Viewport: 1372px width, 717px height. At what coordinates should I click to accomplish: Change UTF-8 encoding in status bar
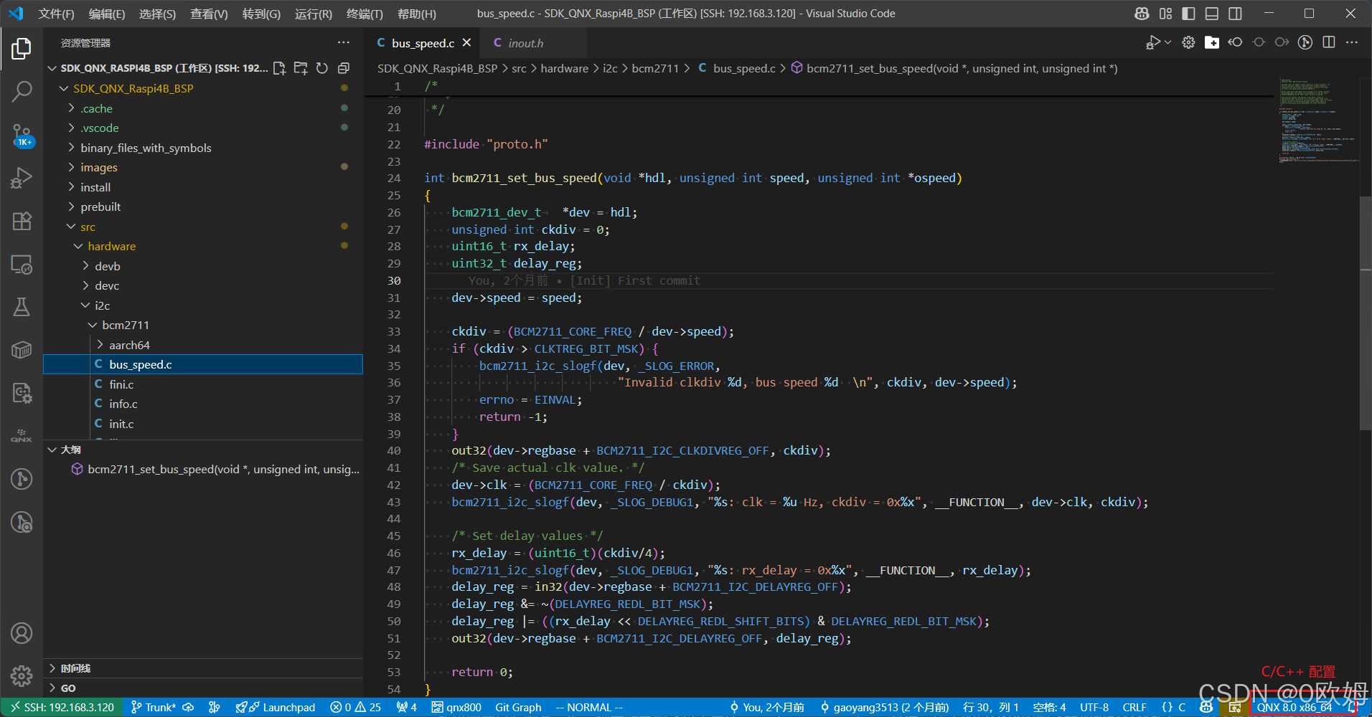pos(1094,707)
